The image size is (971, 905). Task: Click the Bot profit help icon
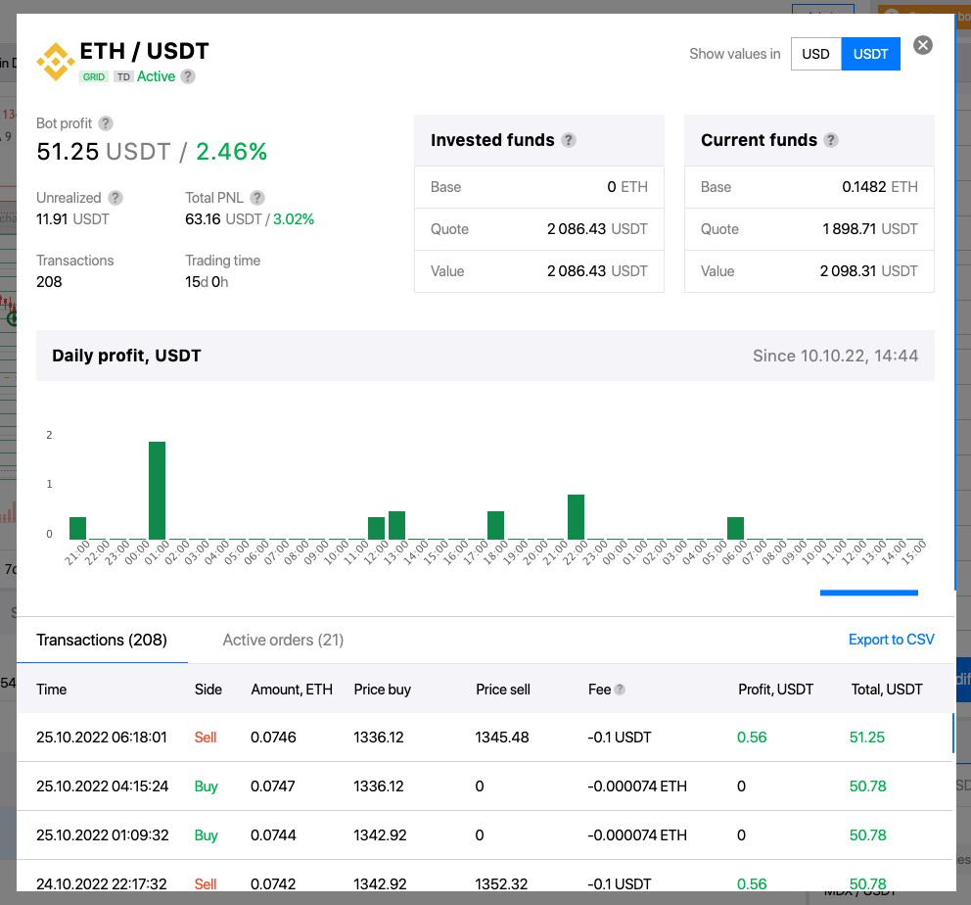click(x=106, y=123)
